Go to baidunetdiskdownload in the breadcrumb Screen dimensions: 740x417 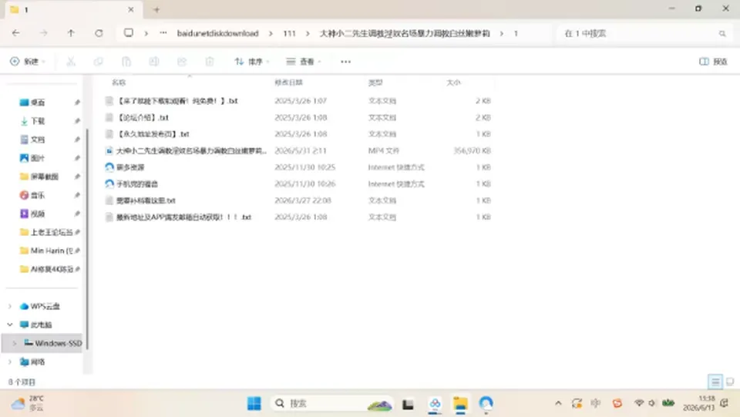[x=217, y=33]
